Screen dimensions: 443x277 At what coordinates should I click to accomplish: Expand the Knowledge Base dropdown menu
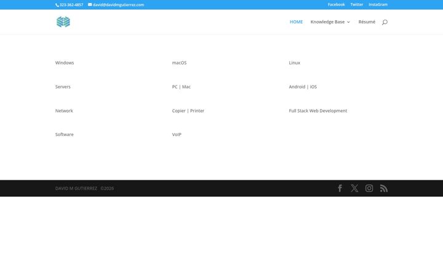(x=330, y=22)
